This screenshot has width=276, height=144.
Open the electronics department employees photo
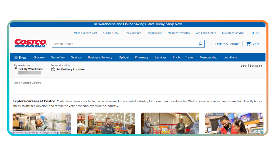234,123
